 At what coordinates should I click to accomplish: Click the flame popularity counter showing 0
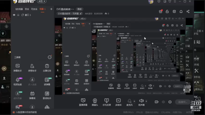click(107, 14)
